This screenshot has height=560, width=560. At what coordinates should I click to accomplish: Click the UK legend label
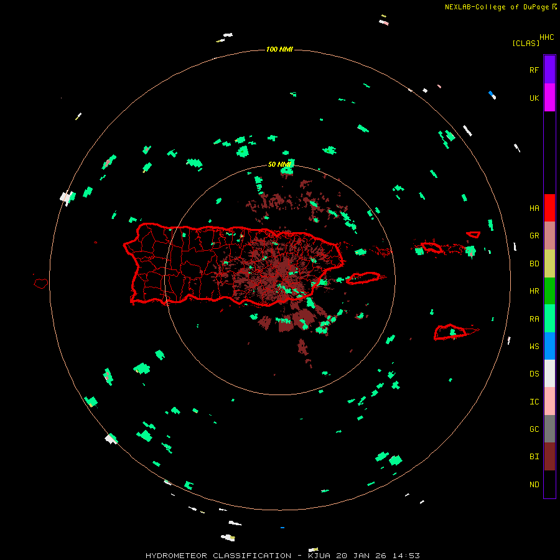534,98
